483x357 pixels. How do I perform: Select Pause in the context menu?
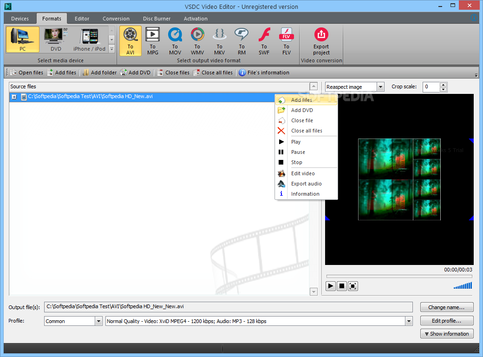306,152
